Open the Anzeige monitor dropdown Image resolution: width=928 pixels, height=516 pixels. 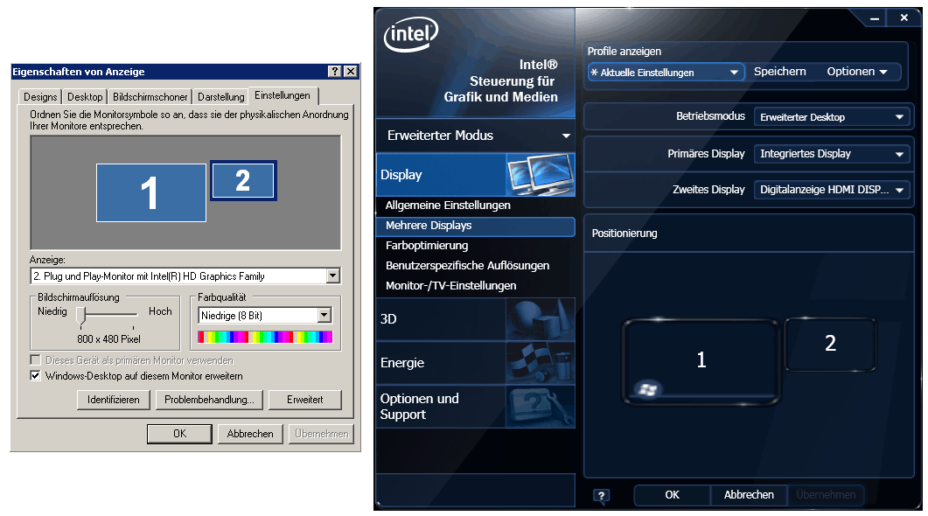point(333,275)
